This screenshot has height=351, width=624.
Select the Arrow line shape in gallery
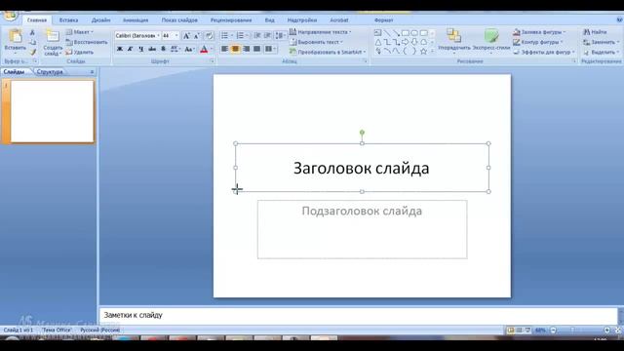[396, 33]
